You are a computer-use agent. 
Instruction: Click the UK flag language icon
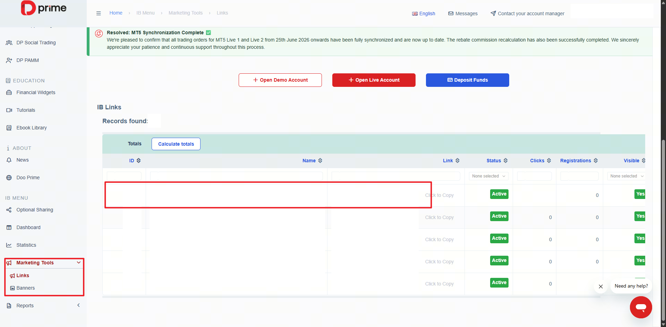pyautogui.click(x=415, y=13)
